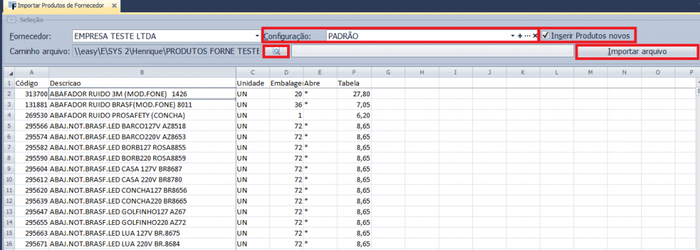Focus the Caminho arquivo path field
Screen dimensions: 700x250
click(166, 52)
